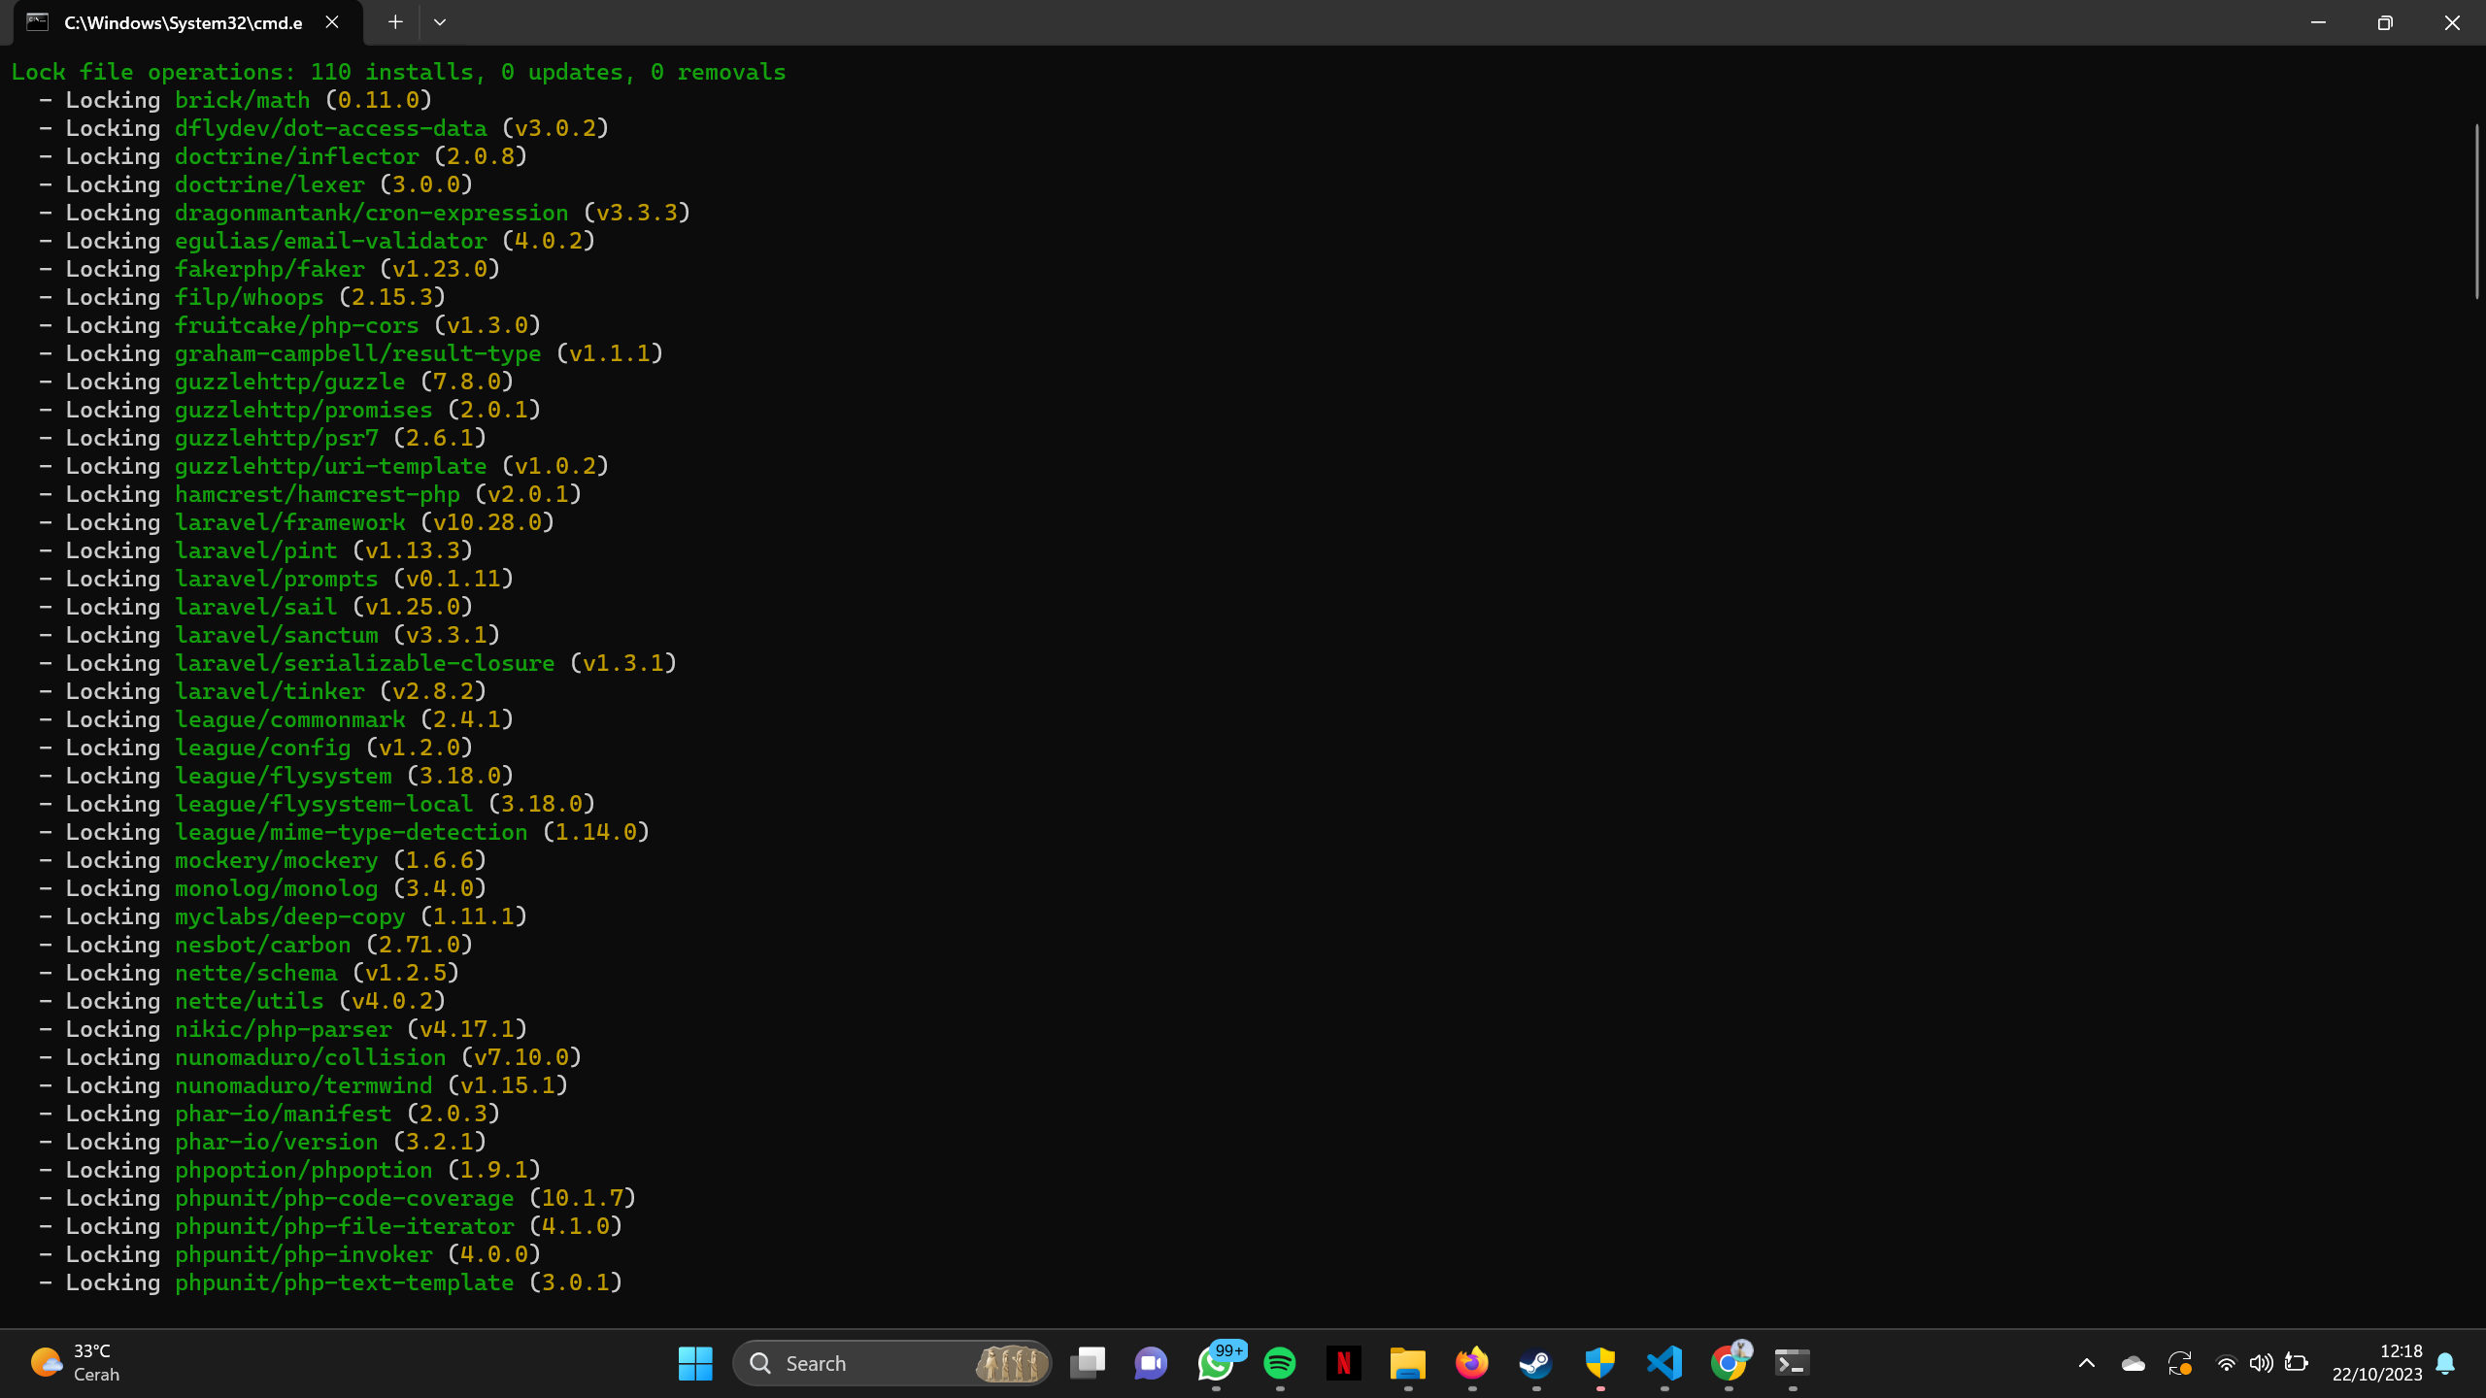This screenshot has height=1398, width=2486.
Task: Click 'hamcrest/hamcrest-php' package name
Action: [x=318, y=494]
